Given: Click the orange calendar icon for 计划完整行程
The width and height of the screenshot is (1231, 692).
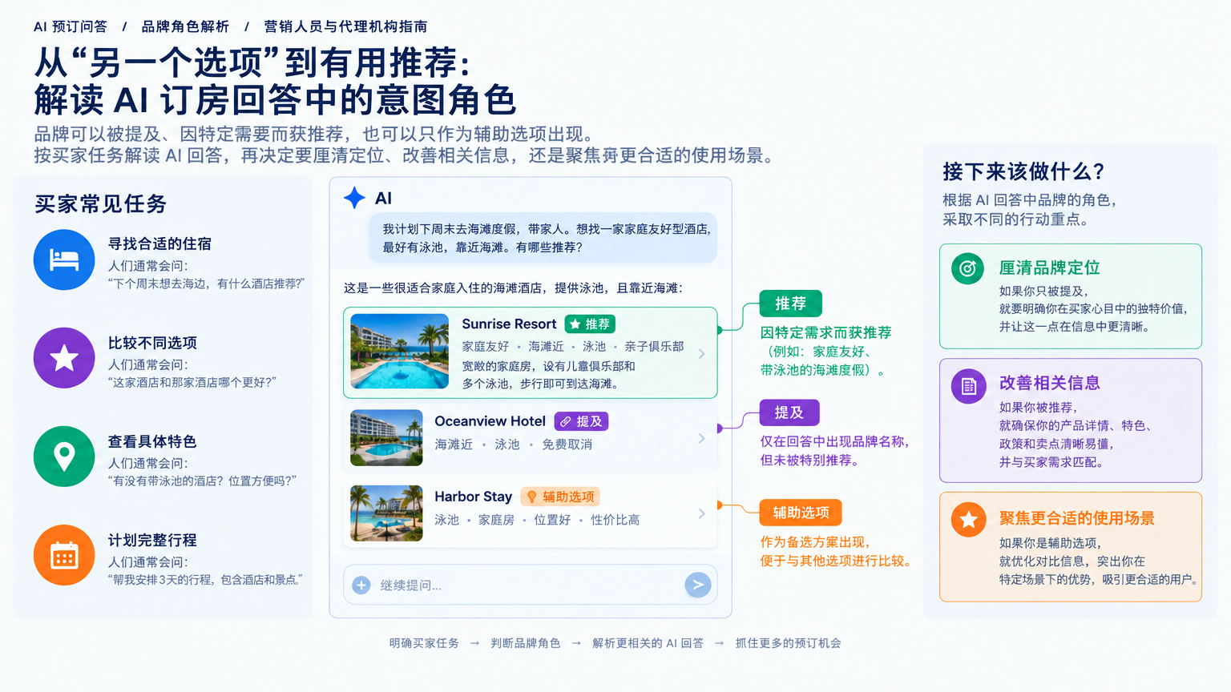Looking at the screenshot, I should click(x=64, y=555).
